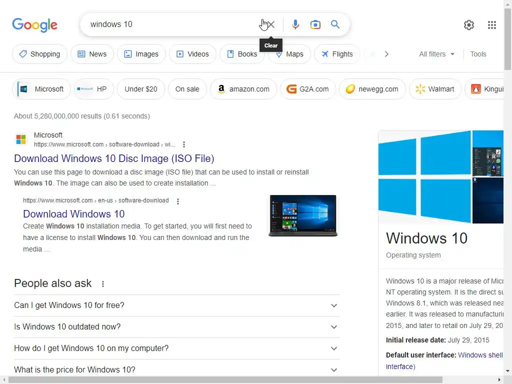Viewport: 512px width, 384px height.
Task: Filter by Walmart chip
Action: click(x=435, y=89)
